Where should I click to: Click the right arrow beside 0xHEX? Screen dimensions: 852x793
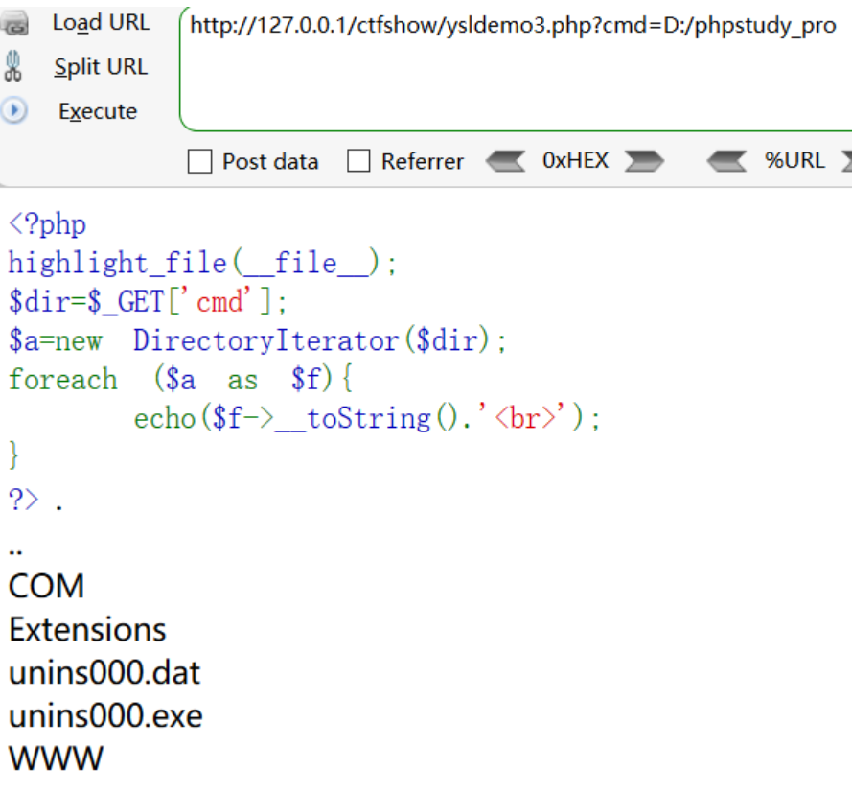point(644,162)
